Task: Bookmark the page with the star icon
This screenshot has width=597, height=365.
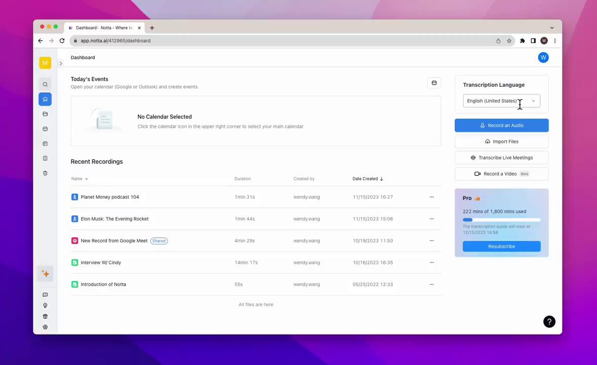Action: pyautogui.click(x=509, y=41)
